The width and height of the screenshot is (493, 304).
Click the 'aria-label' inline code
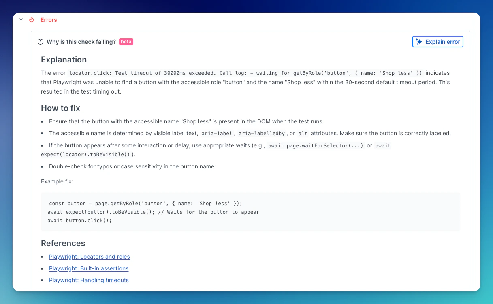click(x=217, y=133)
